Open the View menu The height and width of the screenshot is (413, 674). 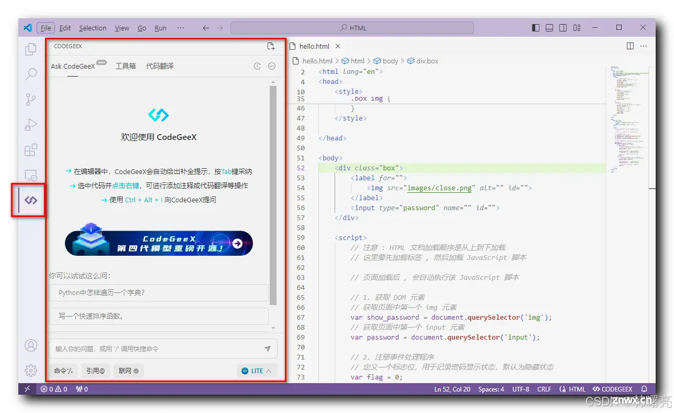coord(122,28)
